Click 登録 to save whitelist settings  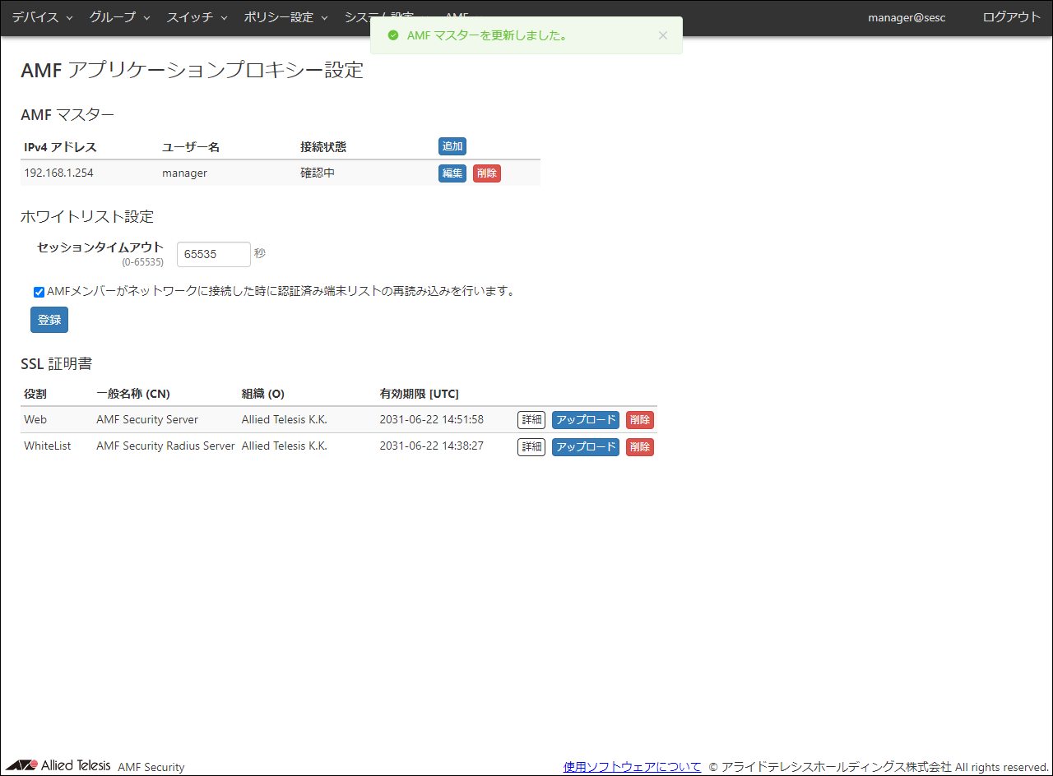49,320
